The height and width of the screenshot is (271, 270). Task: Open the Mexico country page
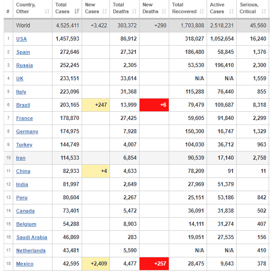pyautogui.click(x=25, y=264)
